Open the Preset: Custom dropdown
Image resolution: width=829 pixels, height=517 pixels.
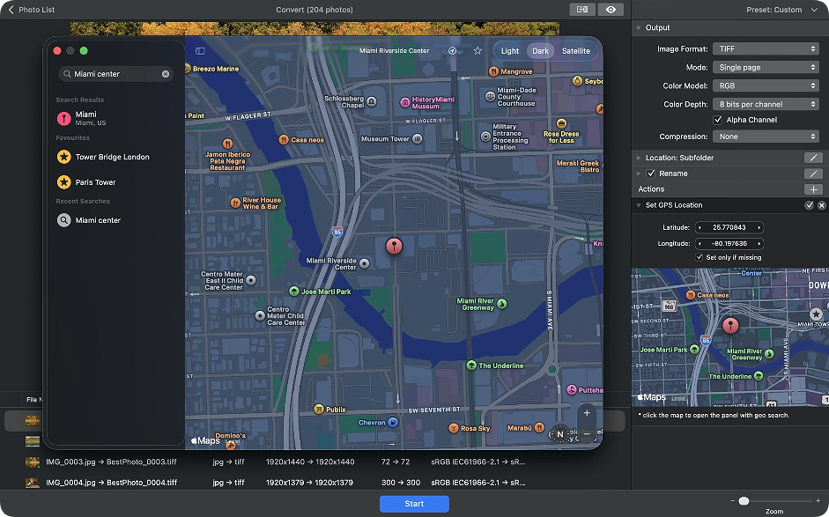coord(782,10)
